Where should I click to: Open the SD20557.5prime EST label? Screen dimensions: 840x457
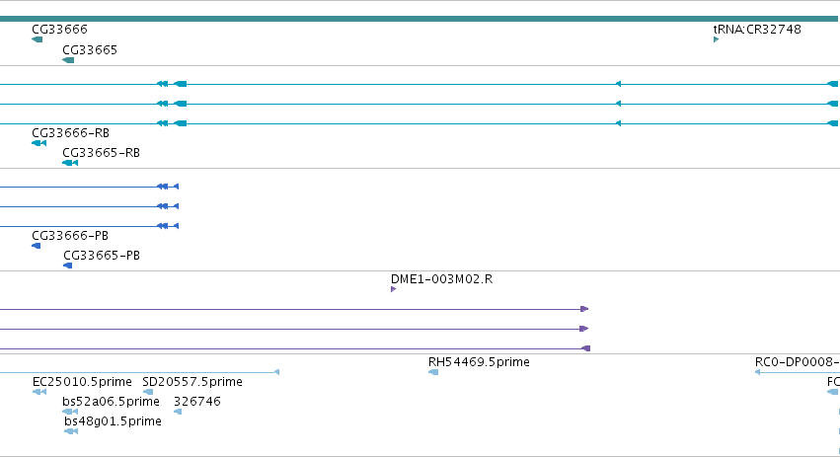tap(192, 382)
